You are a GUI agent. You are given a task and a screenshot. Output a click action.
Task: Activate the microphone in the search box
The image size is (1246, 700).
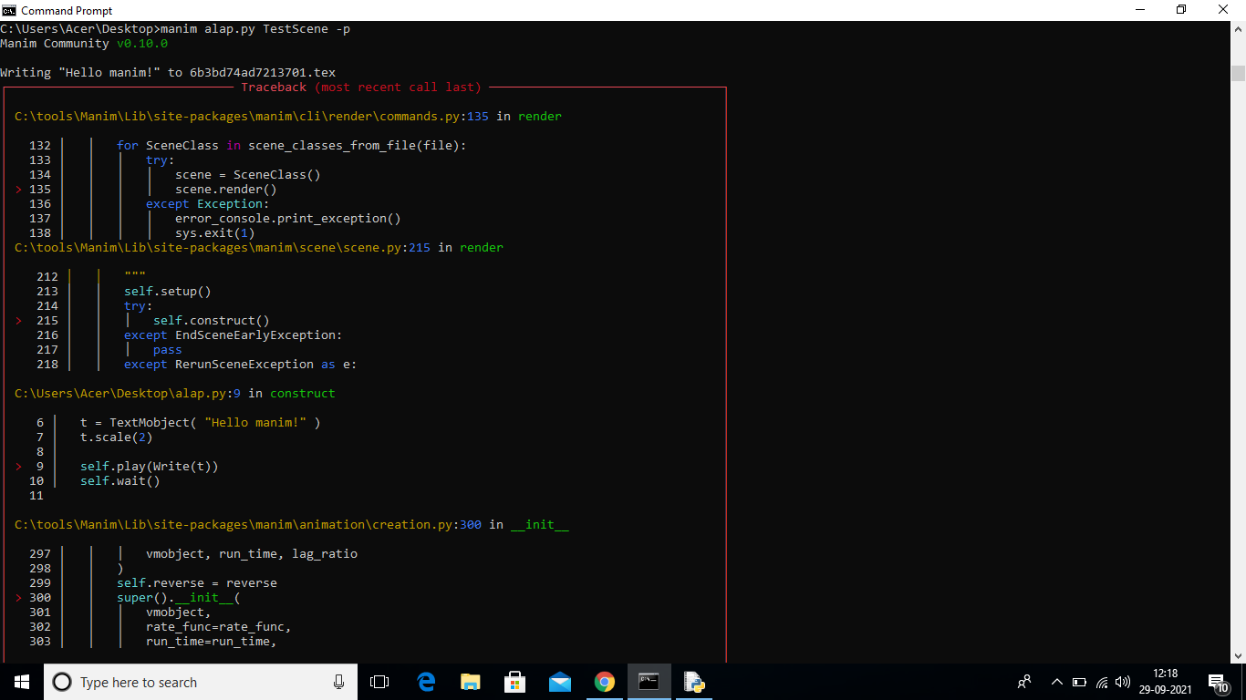338,682
